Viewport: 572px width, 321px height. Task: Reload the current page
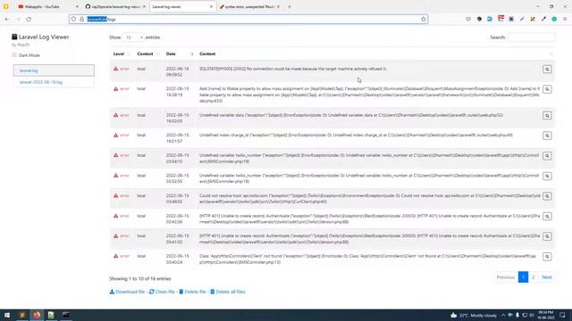29,19
